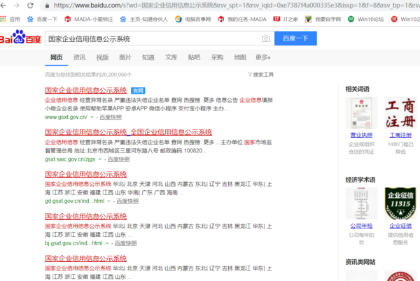Click the gsxt.saic.gov.cn/zjgs green URL
The height and width of the screenshot is (281, 420).
(x=70, y=159)
